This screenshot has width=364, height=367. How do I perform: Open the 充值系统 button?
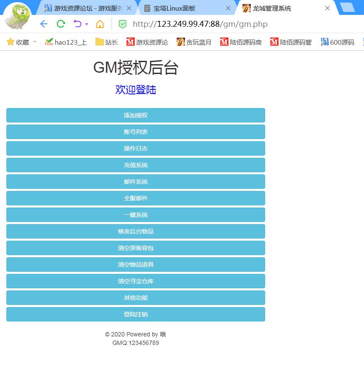coord(136,165)
